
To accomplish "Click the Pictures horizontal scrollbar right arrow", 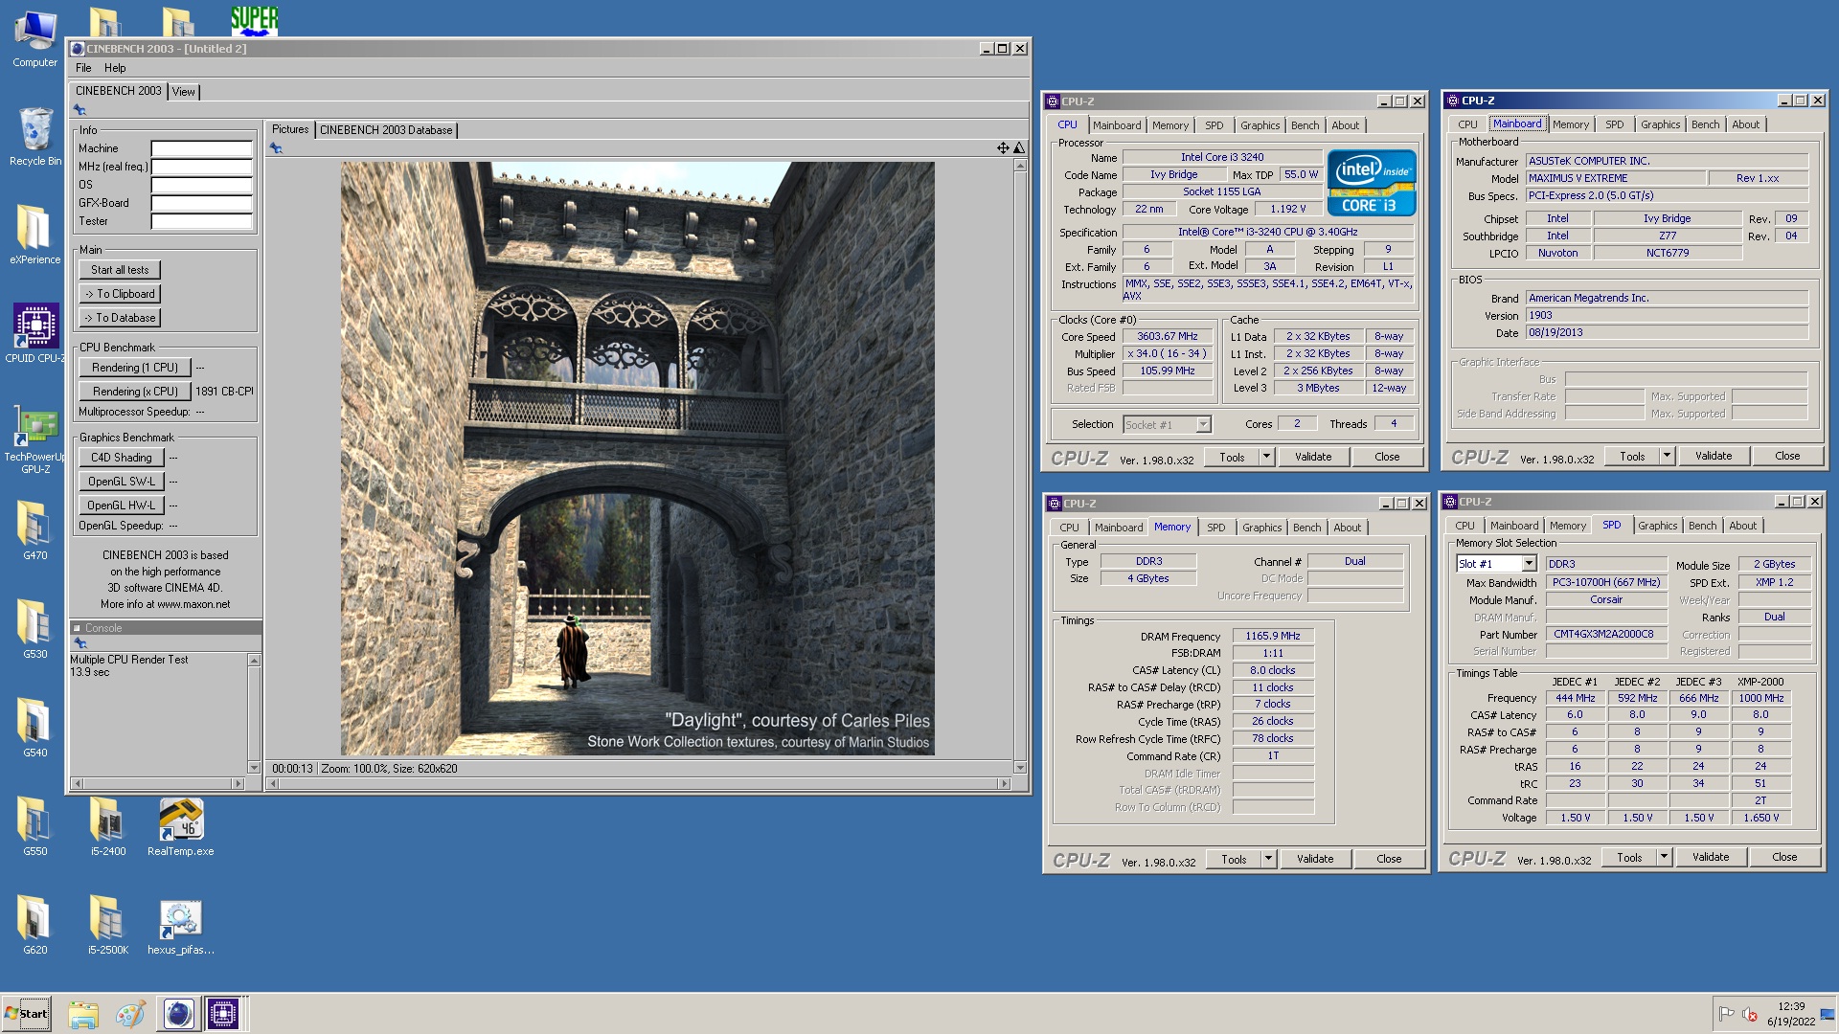I will [1004, 783].
